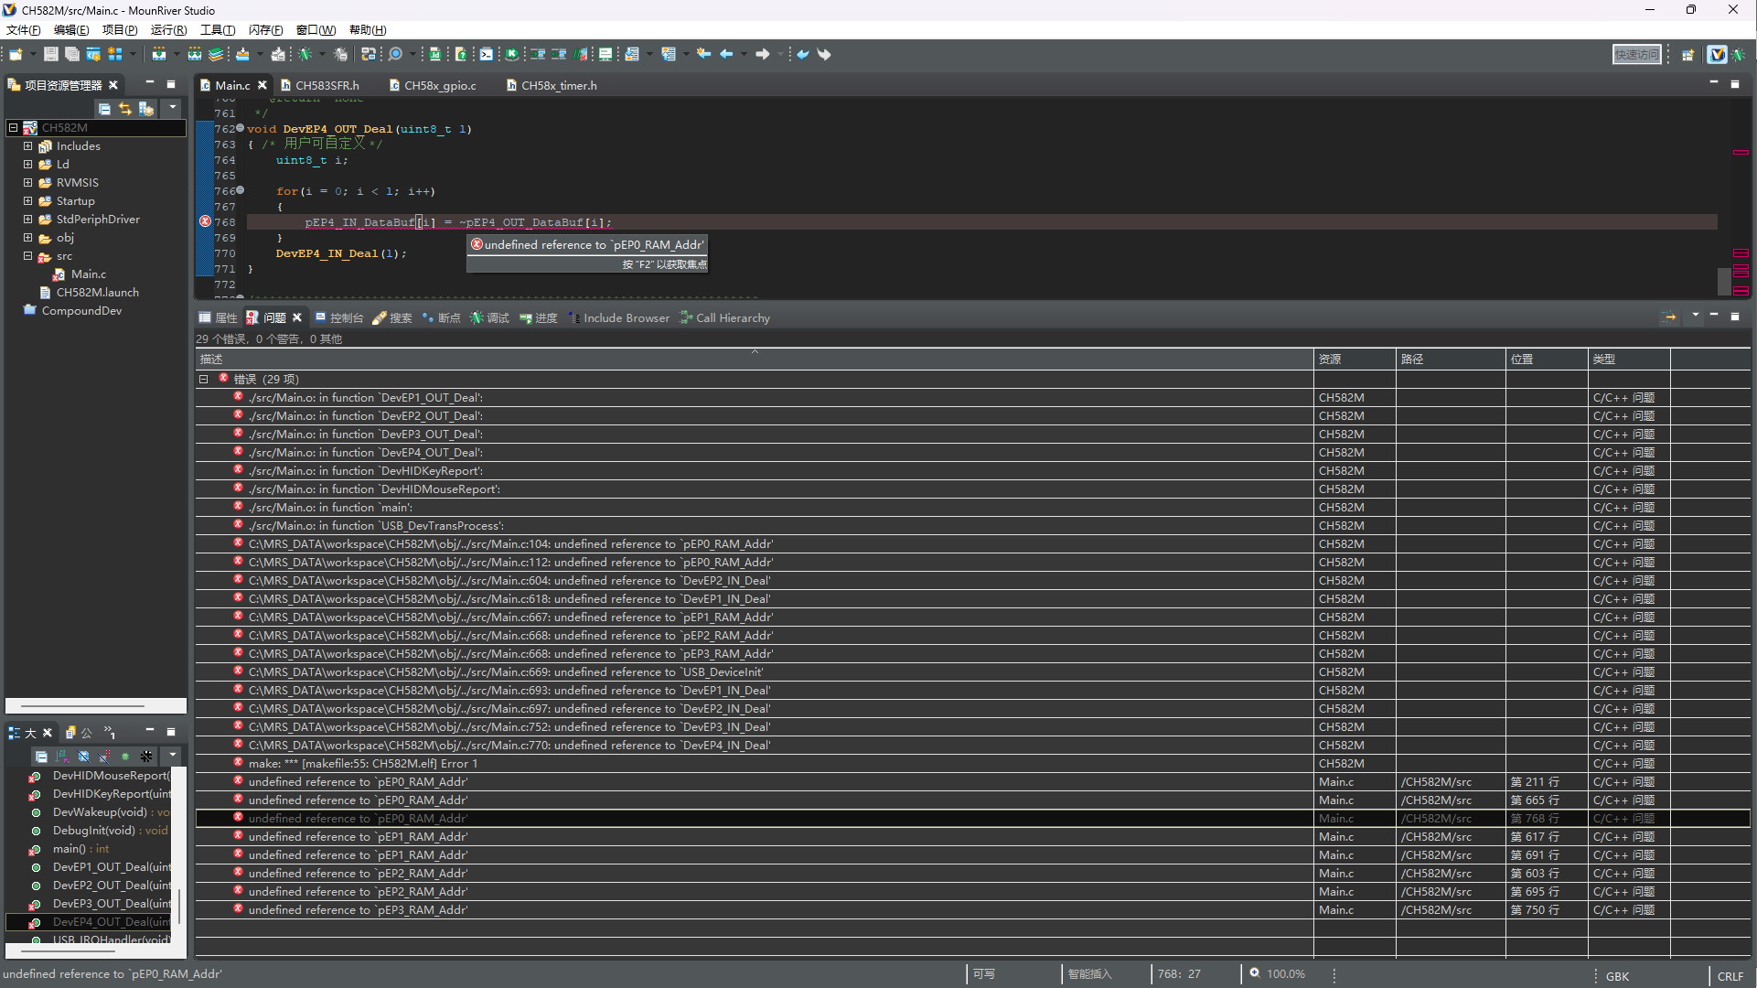The image size is (1757, 988).
Task: Click the Save All toolbar icon
Action: tap(72, 55)
